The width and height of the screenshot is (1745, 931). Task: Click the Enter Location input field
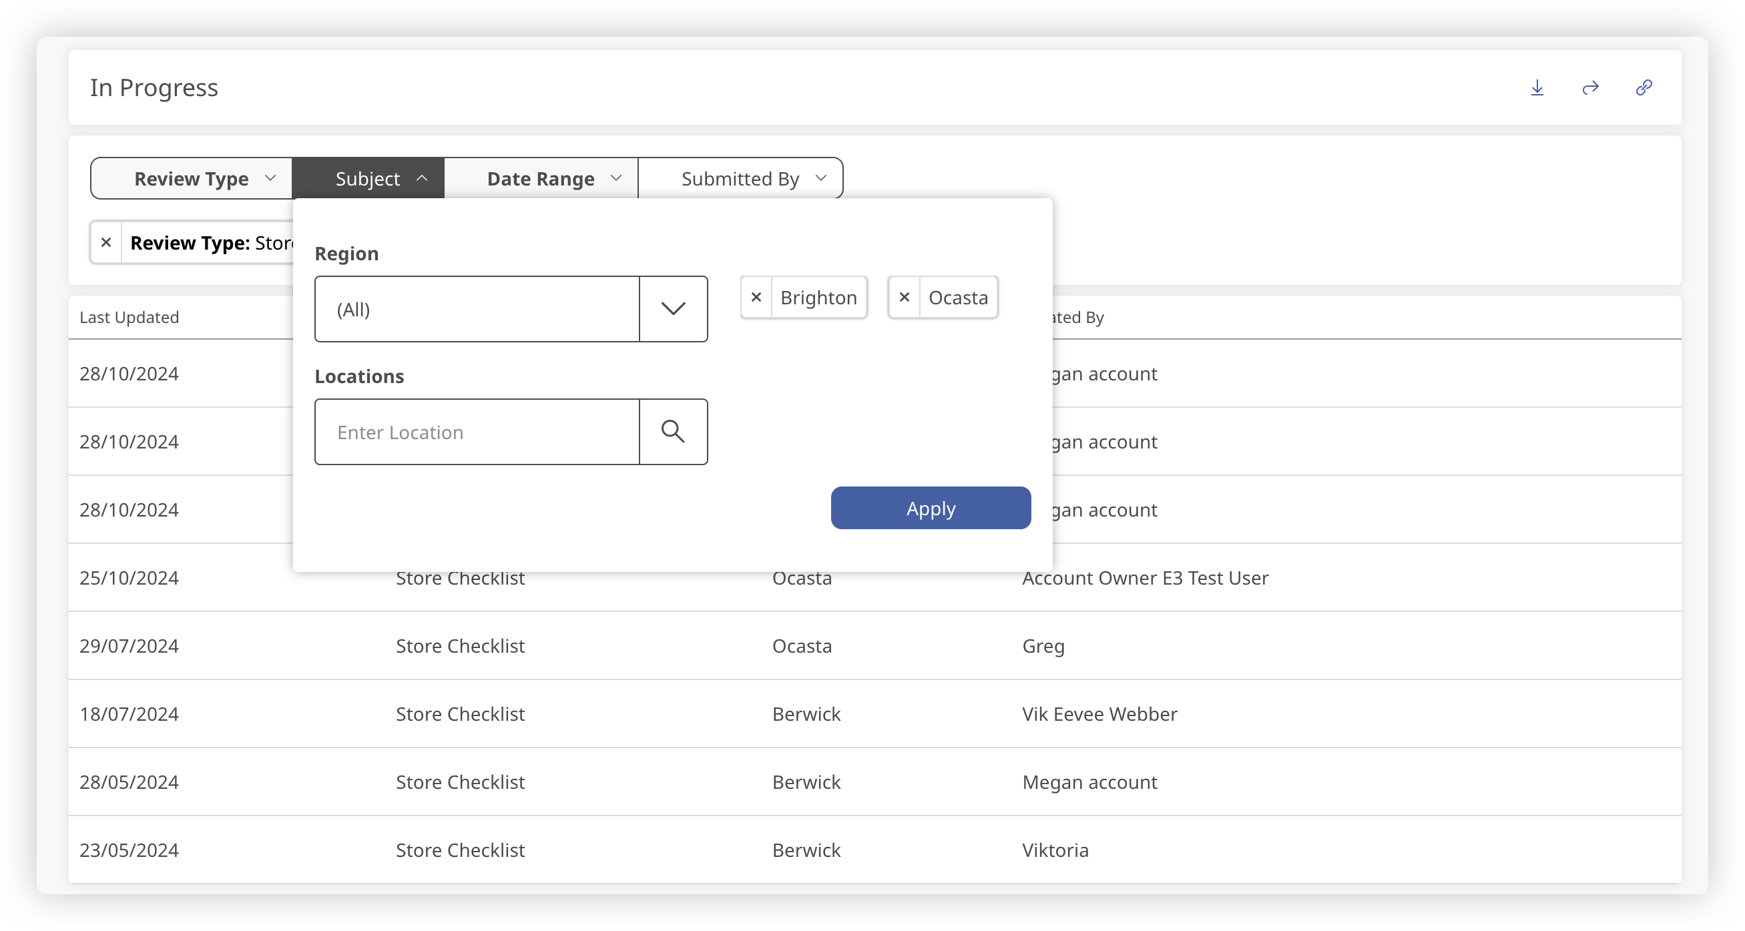(x=477, y=432)
